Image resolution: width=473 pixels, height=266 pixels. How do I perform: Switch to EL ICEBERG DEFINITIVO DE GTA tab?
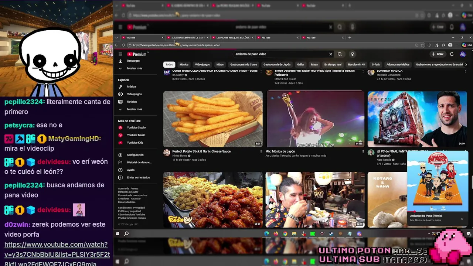tap(188, 37)
